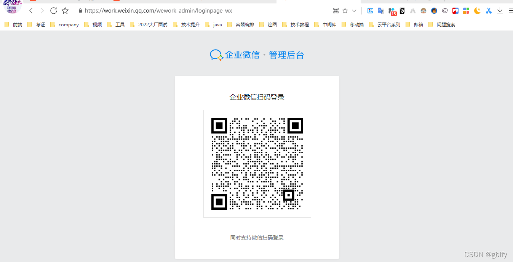The height and width of the screenshot is (262, 513).
Task: Click the black location-pin extension icon
Action: point(402,11)
